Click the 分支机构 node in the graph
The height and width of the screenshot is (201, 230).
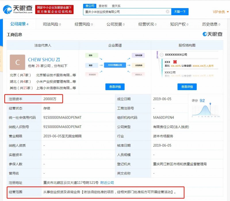[138, 65]
